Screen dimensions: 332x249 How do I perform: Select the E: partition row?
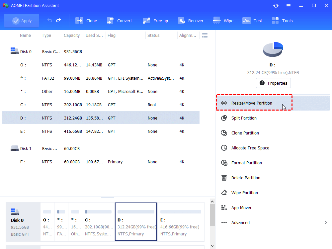coord(101,131)
